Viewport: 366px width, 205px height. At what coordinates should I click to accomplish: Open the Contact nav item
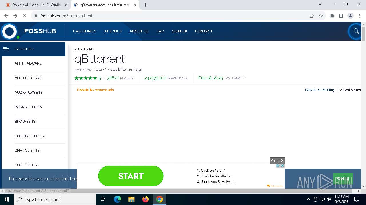pos(204,31)
